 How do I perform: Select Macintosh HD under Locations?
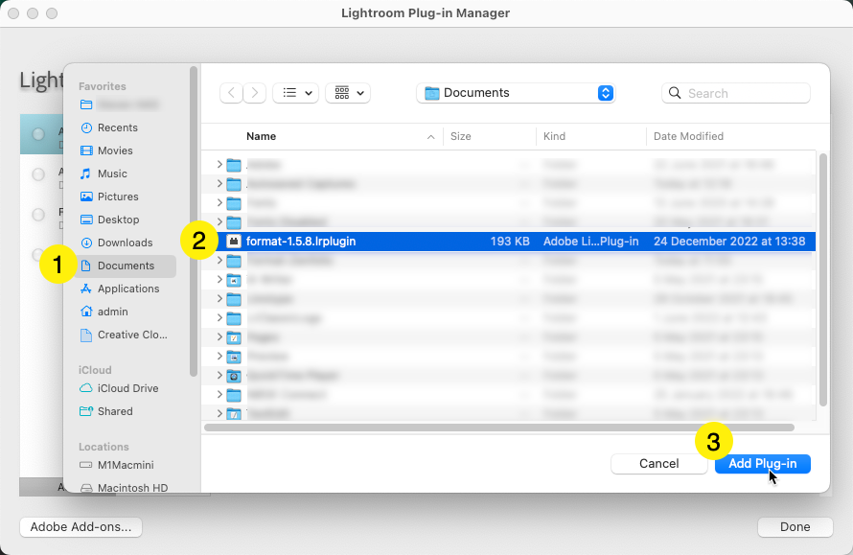coord(132,488)
